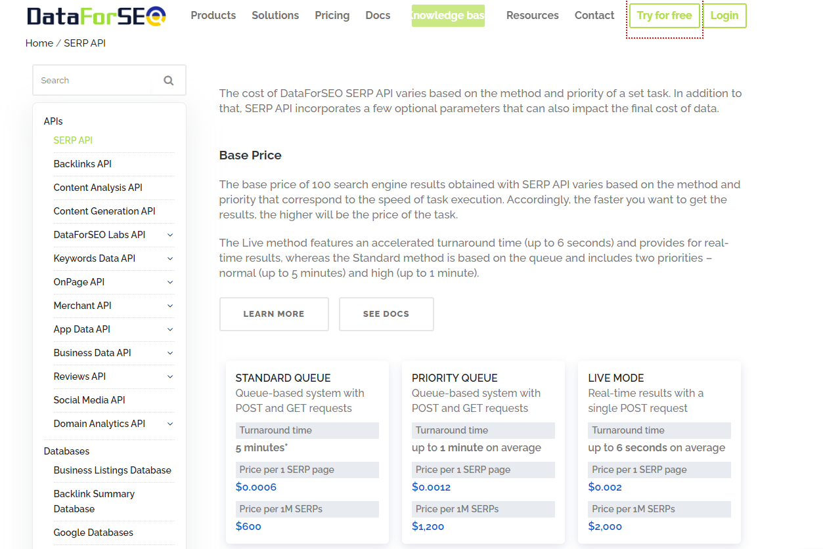Go to the Contact page
This screenshot has height=549, width=823.
coord(594,15)
